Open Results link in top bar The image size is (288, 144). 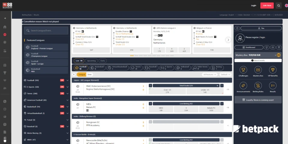click(x=36, y=15)
